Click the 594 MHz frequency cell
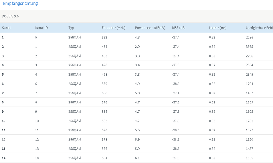Screen dimensions: 273x163 tap(104, 158)
